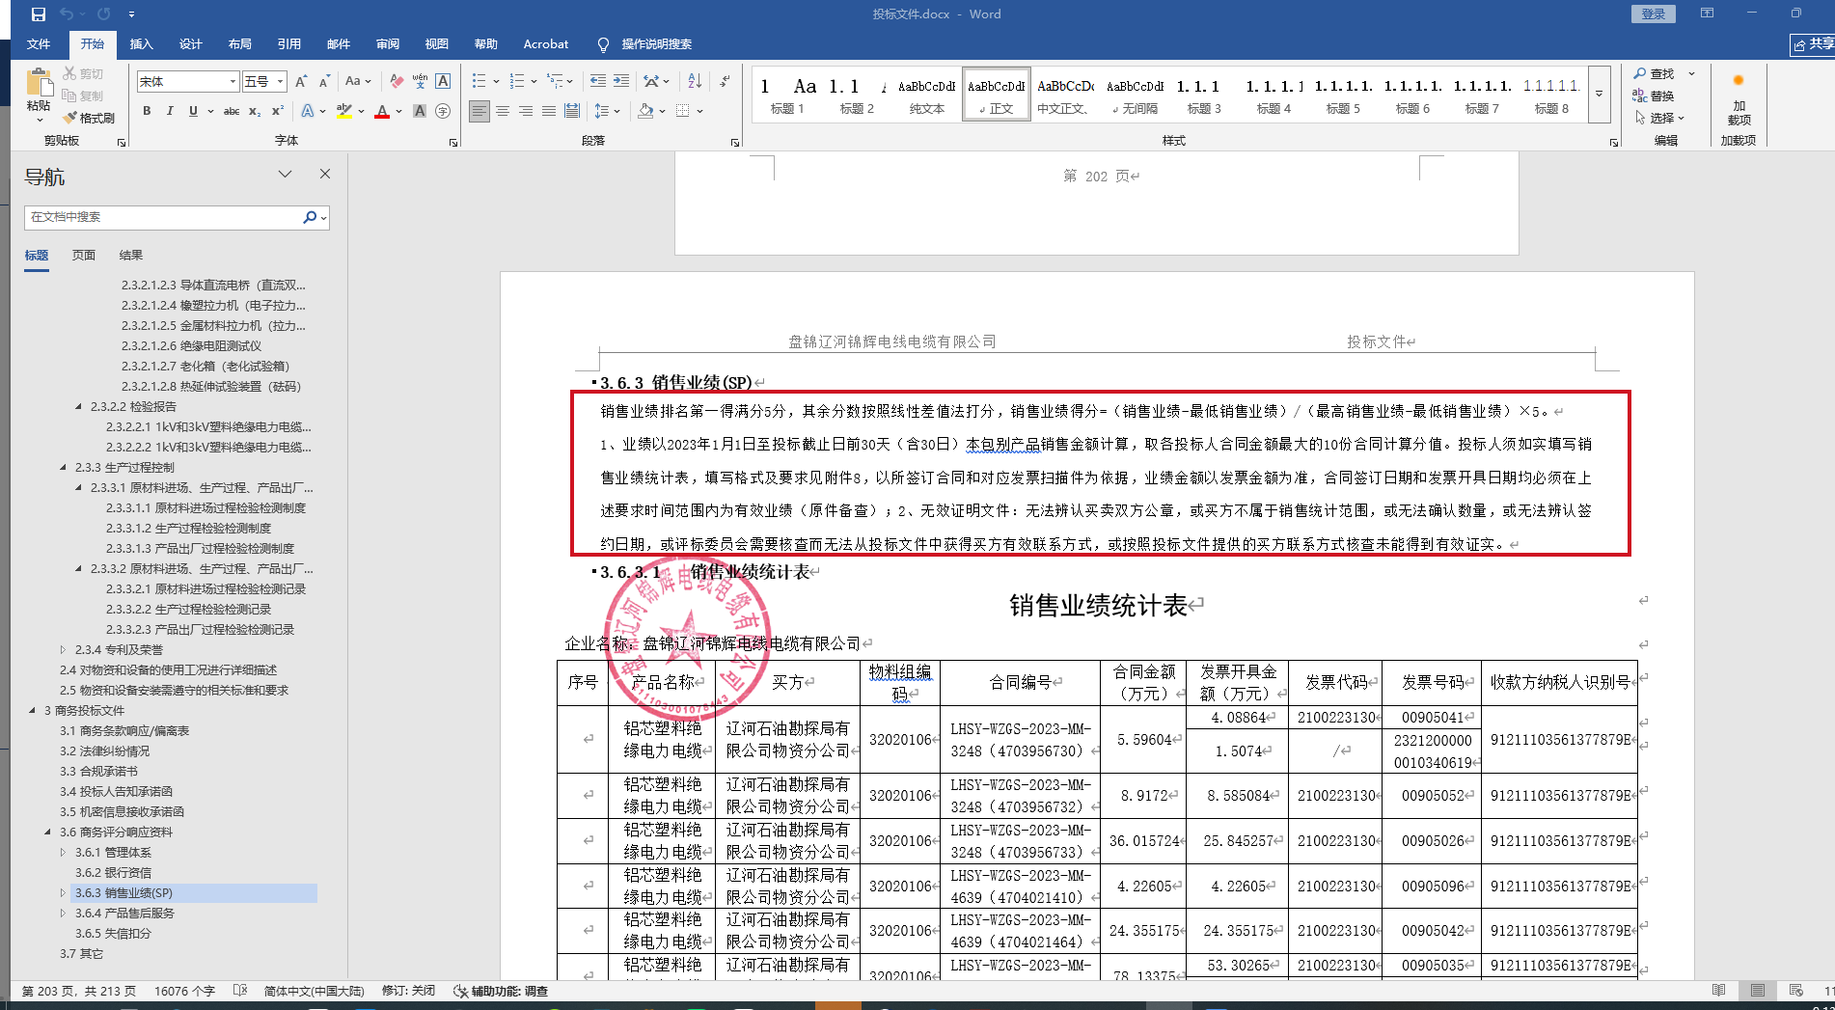Click the Find (查找) button

[x=1654, y=74]
